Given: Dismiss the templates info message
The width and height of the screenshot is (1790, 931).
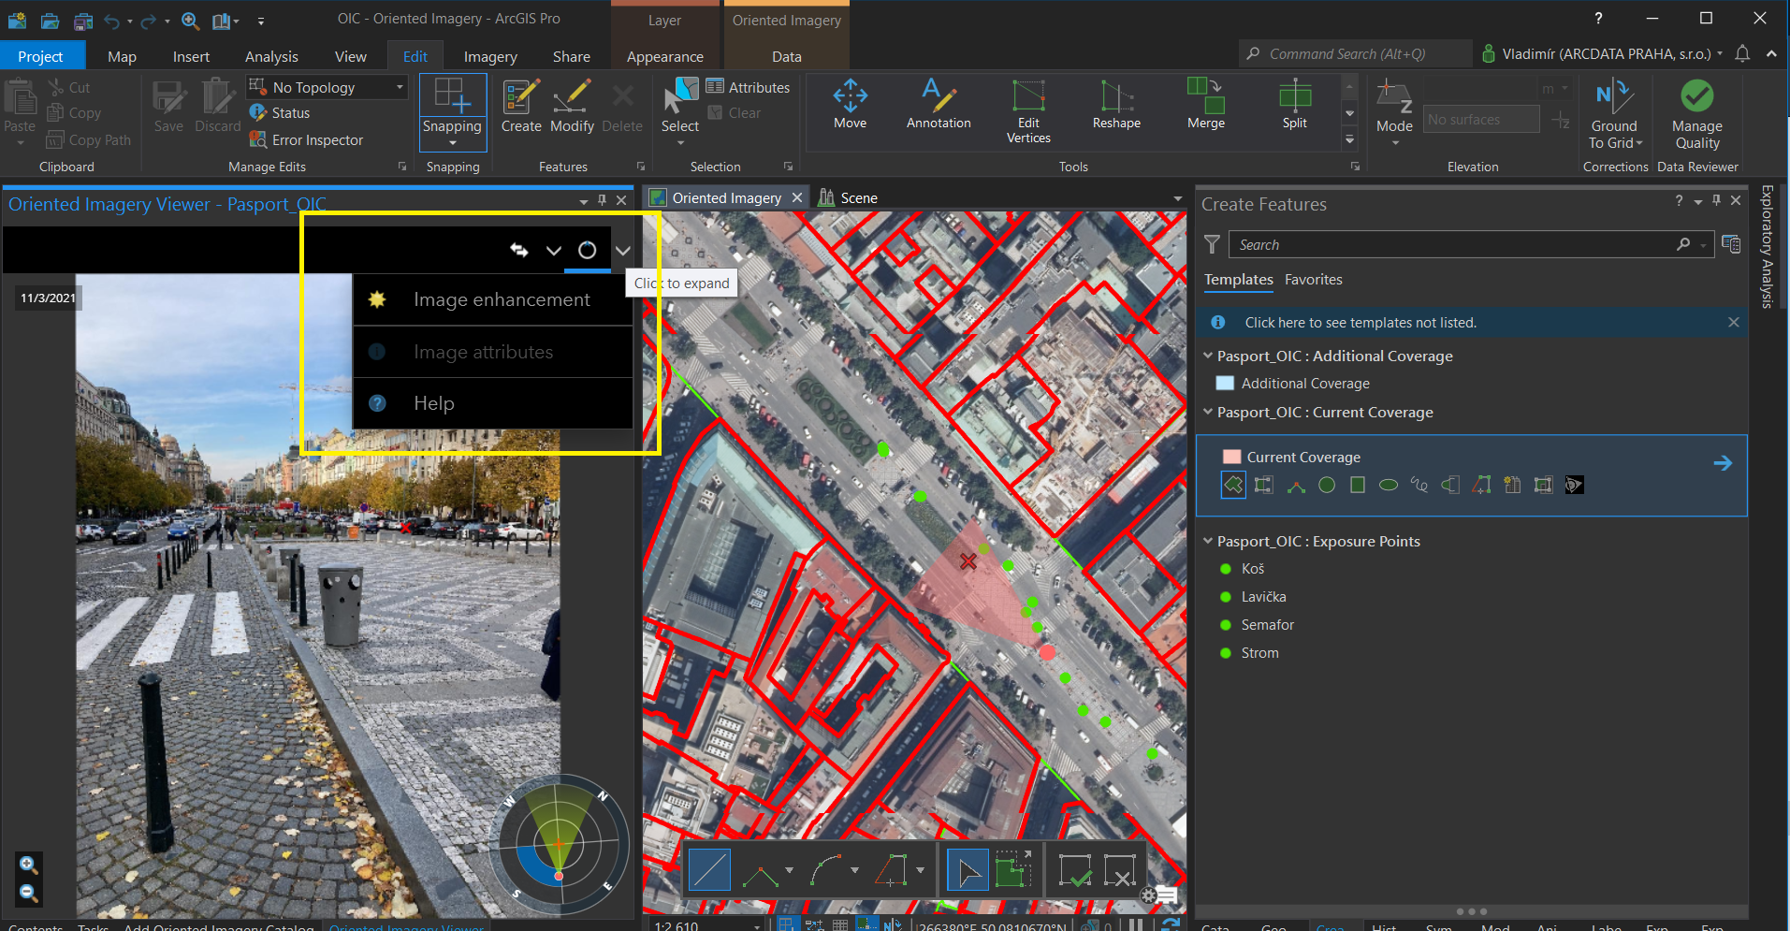Looking at the screenshot, I should click(1734, 322).
